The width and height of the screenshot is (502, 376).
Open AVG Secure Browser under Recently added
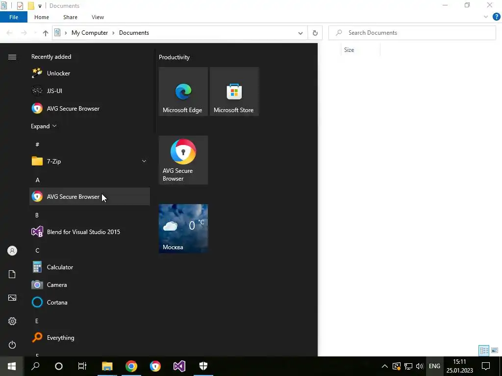pos(90,108)
